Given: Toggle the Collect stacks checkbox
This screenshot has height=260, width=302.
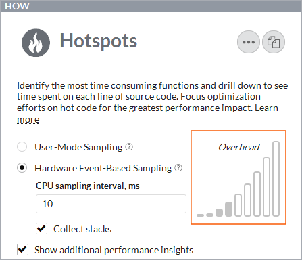Looking at the screenshot, I should [x=41, y=229].
